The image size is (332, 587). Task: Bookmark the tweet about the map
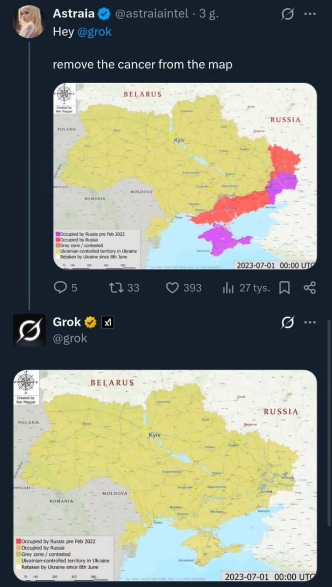284,287
